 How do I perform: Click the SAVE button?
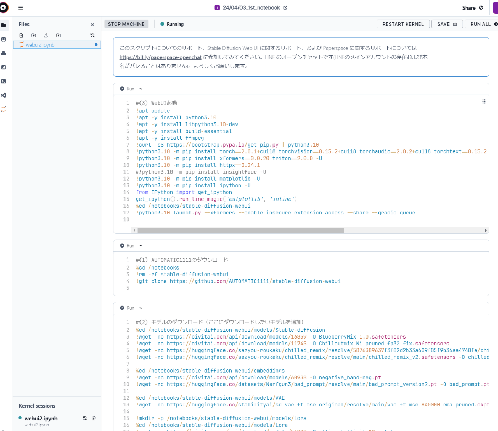[447, 24]
